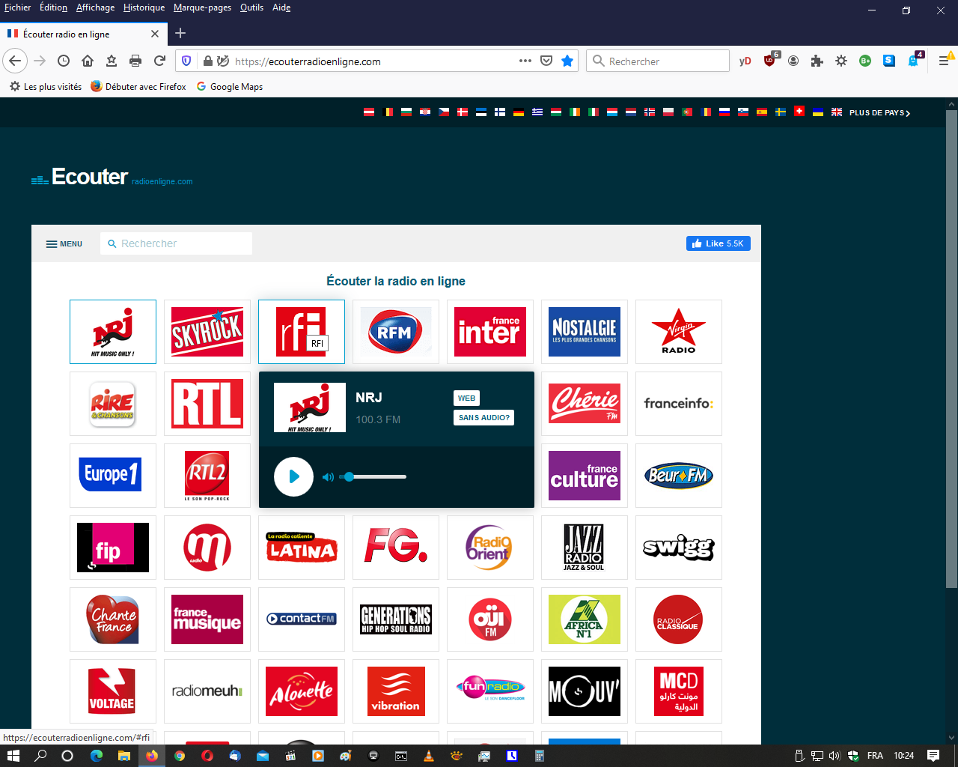958x767 pixels.
Task: Open the FIP radio station
Action: tap(113, 548)
